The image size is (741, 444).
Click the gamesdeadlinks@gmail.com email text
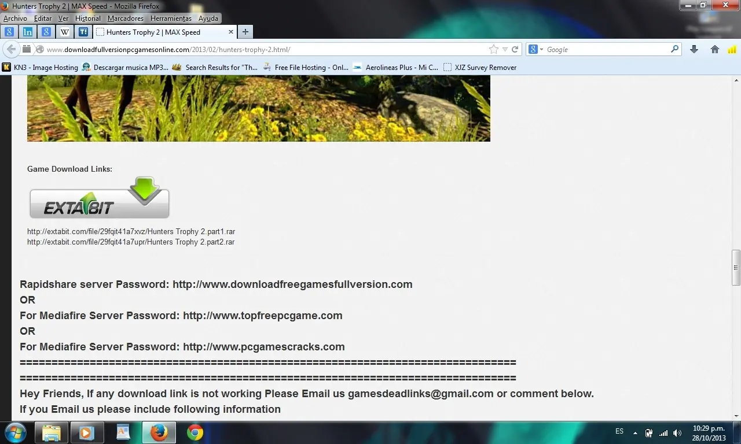click(421, 394)
